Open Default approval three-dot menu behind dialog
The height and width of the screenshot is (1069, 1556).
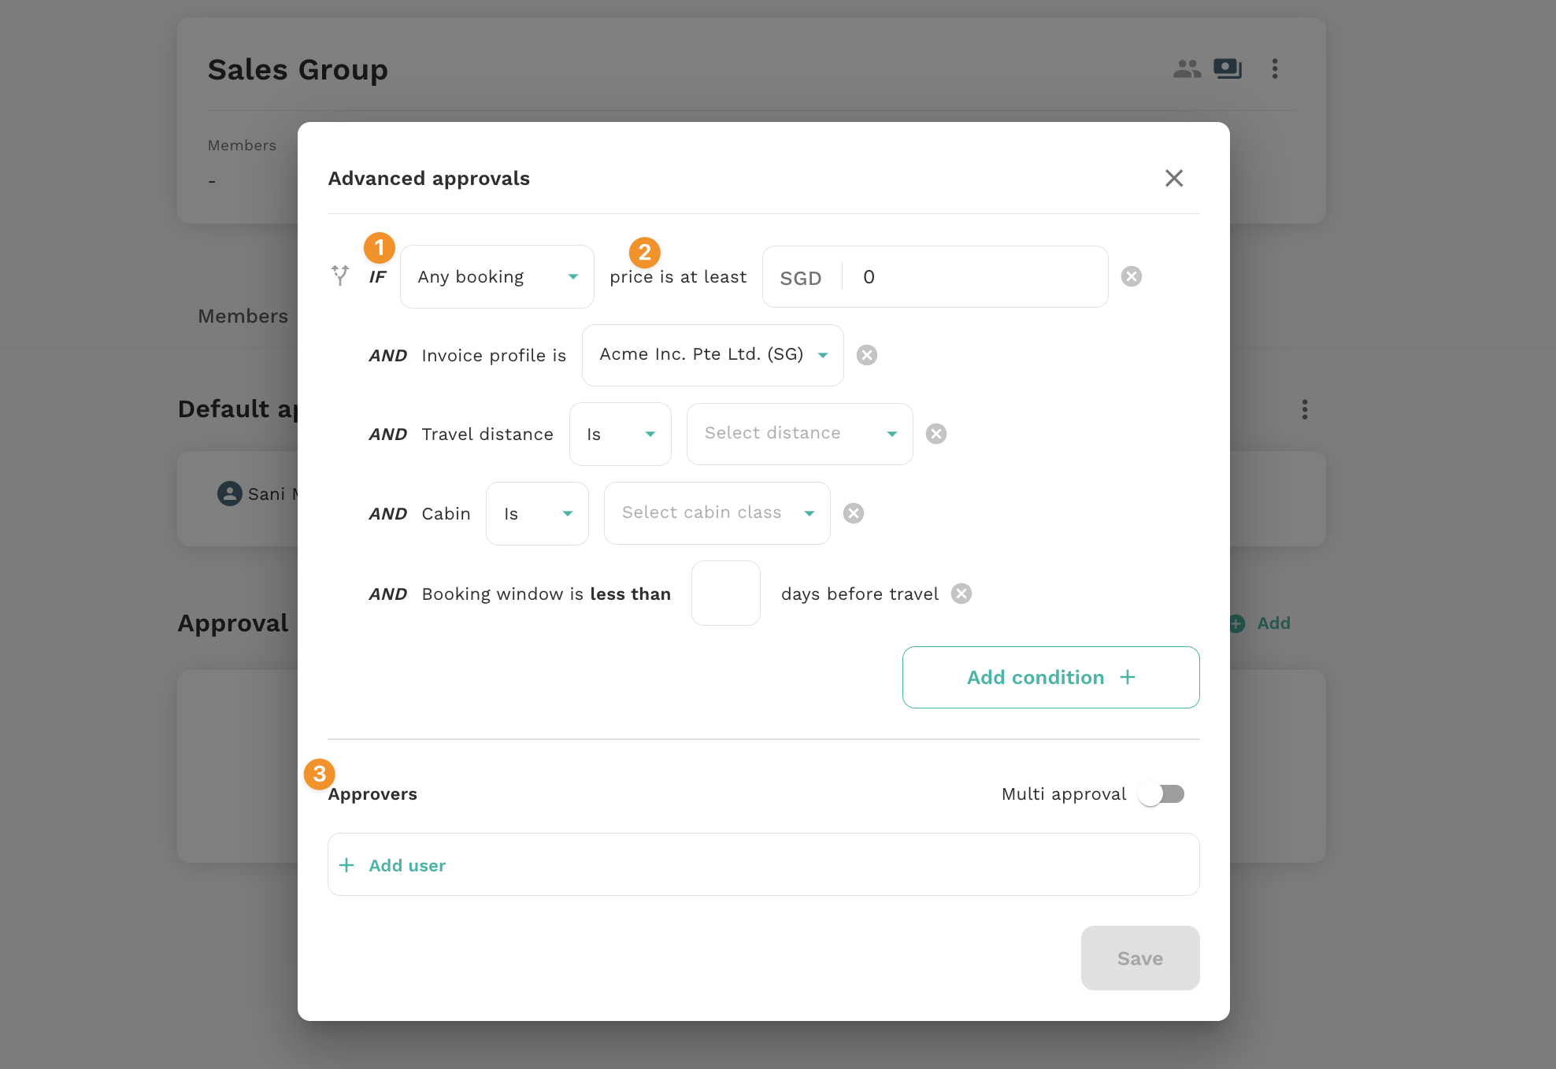tap(1305, 409)
